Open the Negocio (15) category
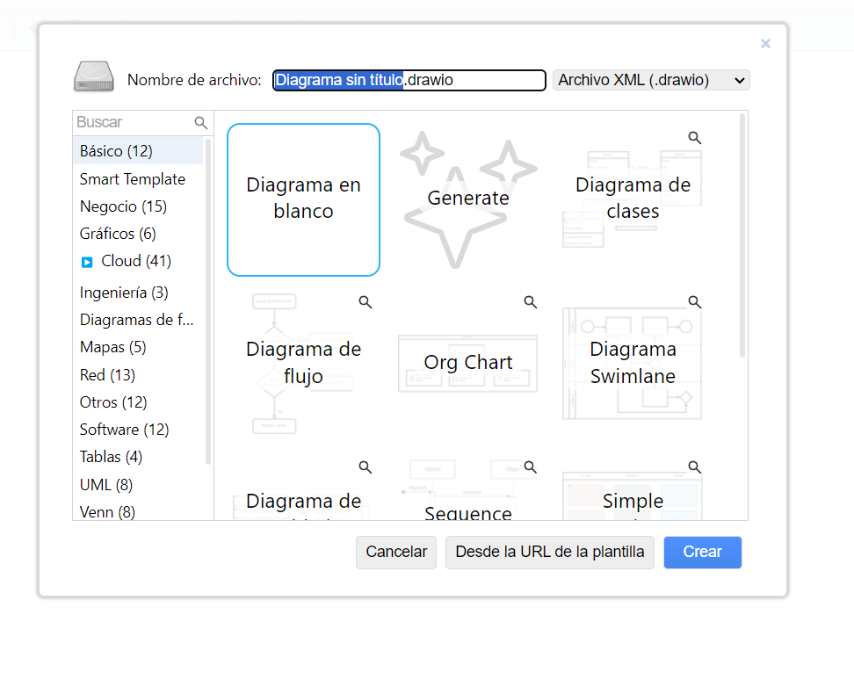The image size is (854, 687). (123, 206)
